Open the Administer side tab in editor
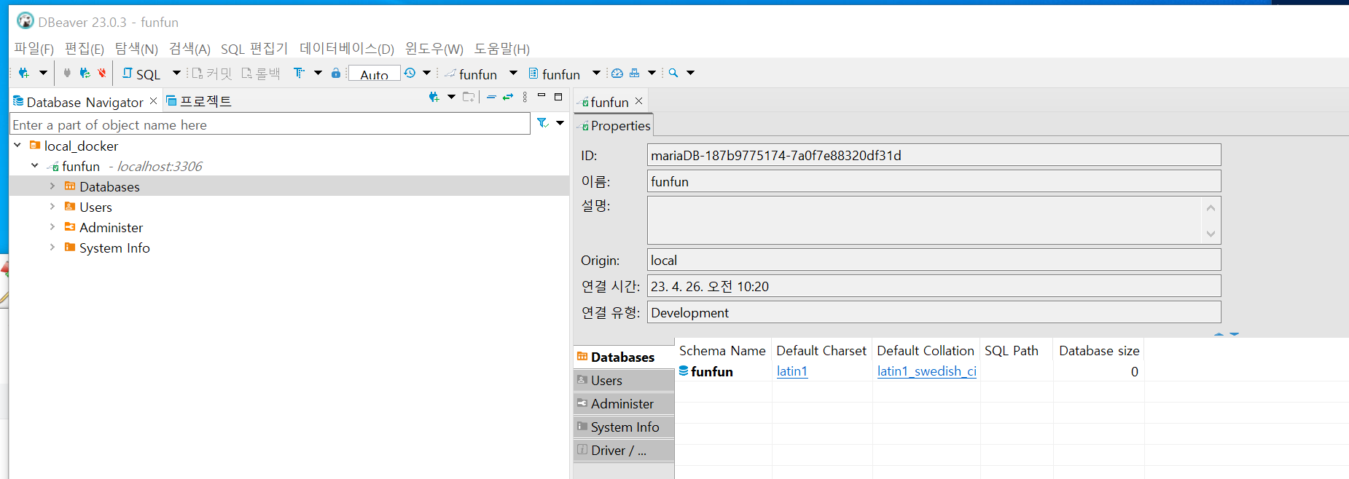The height and width of the screenshot is (479, 1349). (624, 403)
